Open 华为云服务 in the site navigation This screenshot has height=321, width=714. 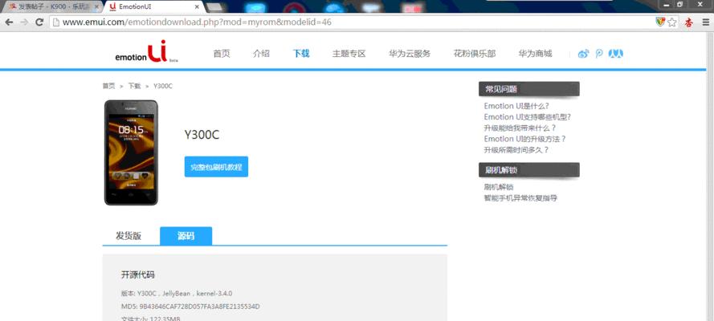point(410,54)
